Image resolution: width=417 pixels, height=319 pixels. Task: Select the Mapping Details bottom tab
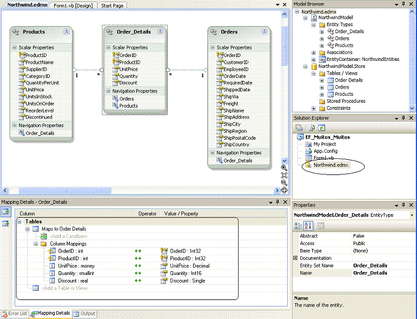click(50, 314)
